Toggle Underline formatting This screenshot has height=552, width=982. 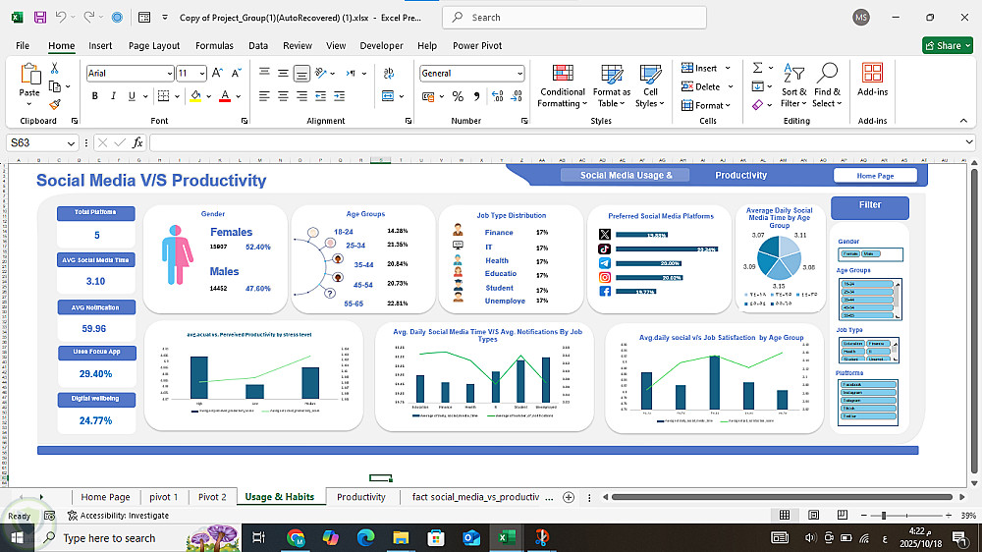click(132, 96)
